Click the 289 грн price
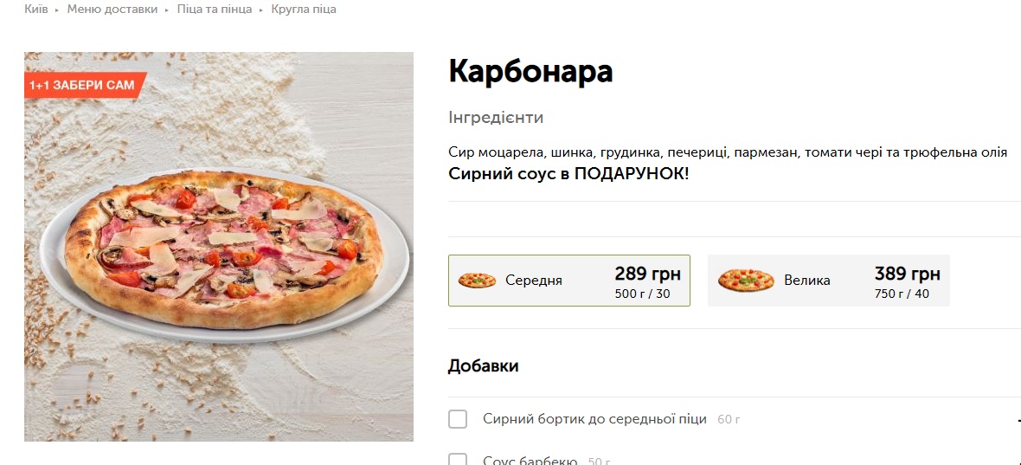This screenshot has height=465, width=1021. point(647,274)
